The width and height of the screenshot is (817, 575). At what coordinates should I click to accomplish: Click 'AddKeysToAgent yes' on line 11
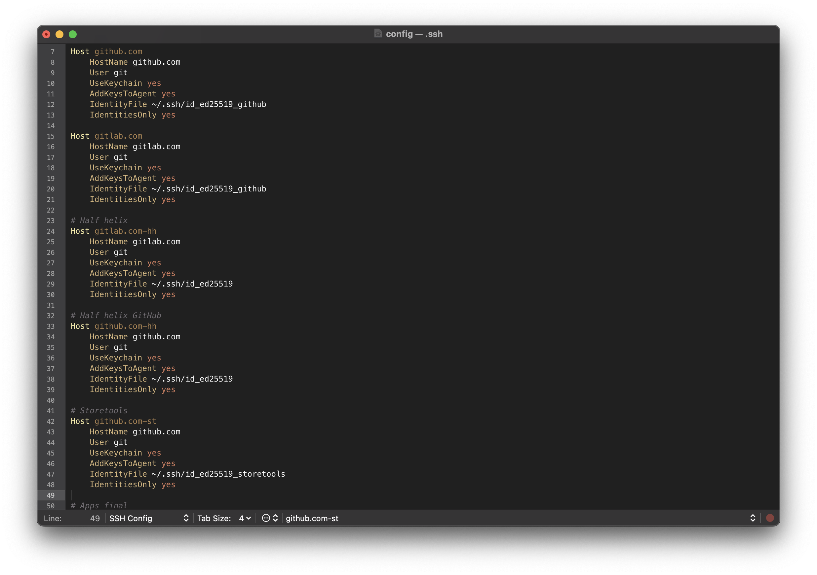133,94
